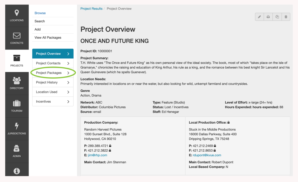Open the Tourism section
Screen dimensions: 298x182
point(17,106)
